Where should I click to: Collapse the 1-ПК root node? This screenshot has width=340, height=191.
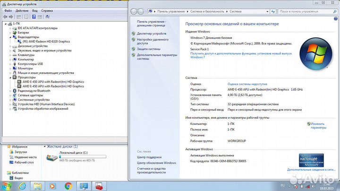tap(6, 24)
